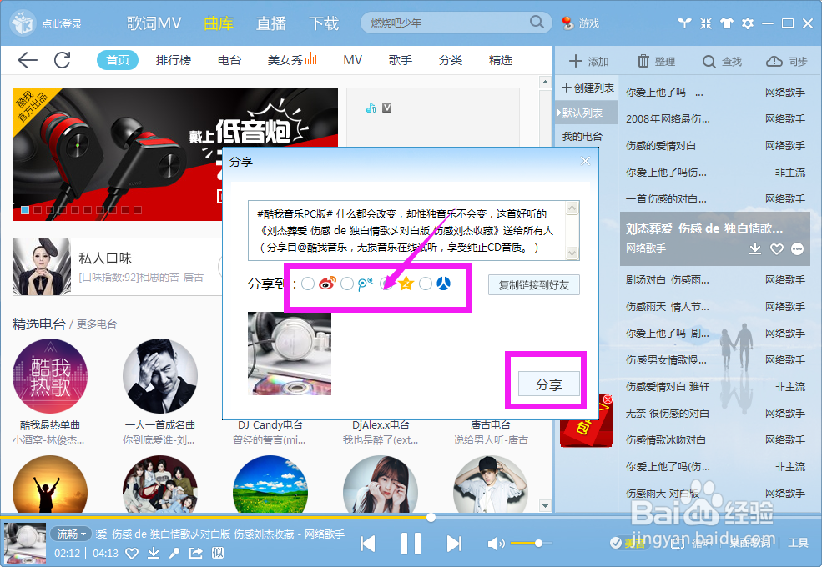This screenshot has width=822, height=567.
Task: Open the 游戏 games icon
Action: pos(567,23)
